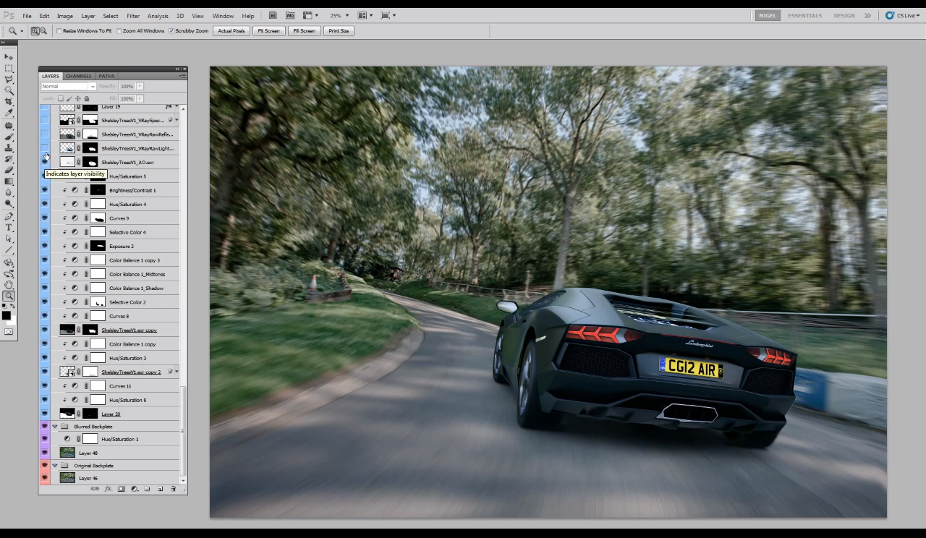Screen dimensions: 926x538
Task: Select the Rectangular Marquee tool
Action: pyautogui.click(x=9, y=68)
